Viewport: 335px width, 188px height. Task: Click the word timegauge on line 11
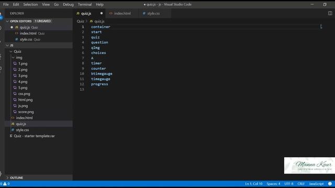point(100,79)
